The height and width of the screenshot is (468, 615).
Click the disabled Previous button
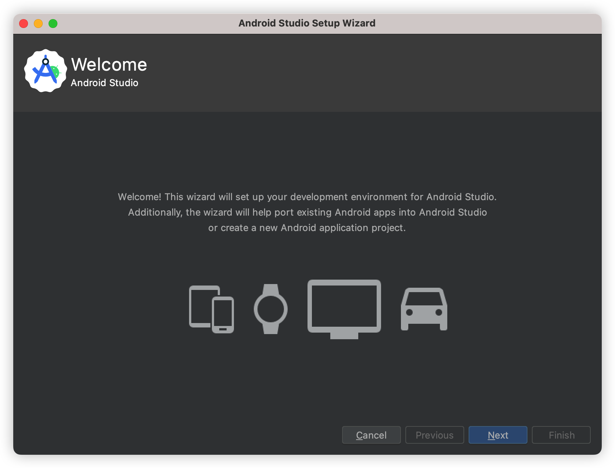point(434,435)
